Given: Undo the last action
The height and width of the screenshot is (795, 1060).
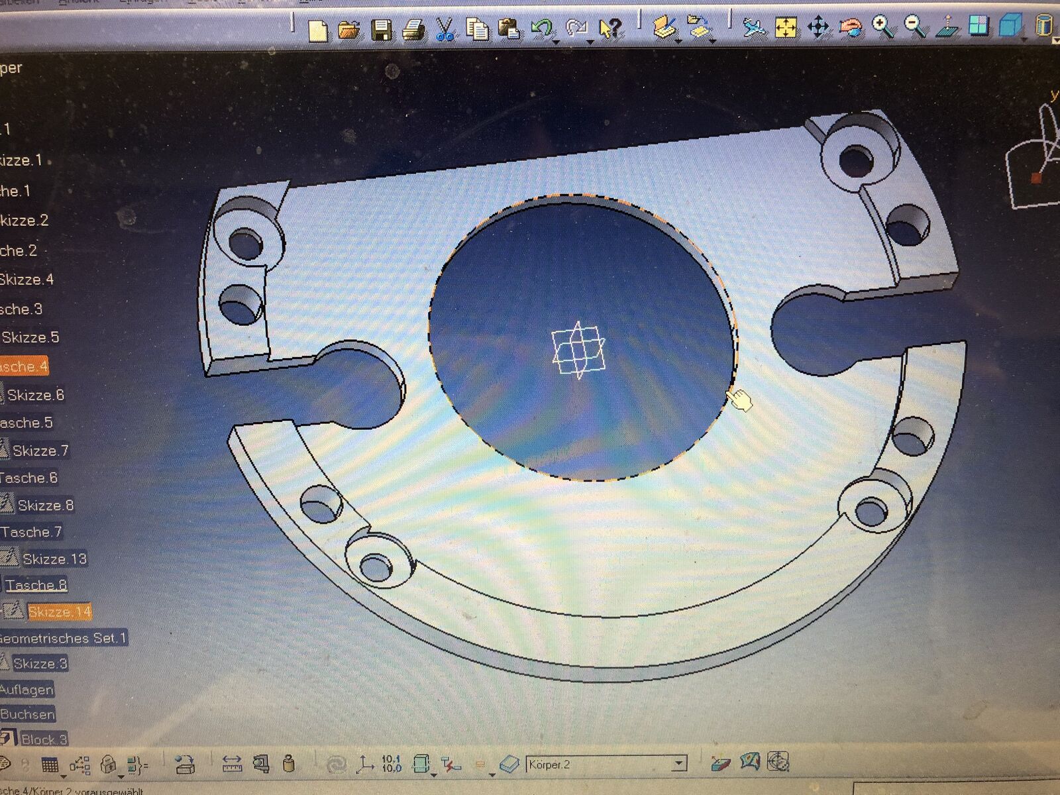Looking at the screenshot, I should tap(542, 28).
